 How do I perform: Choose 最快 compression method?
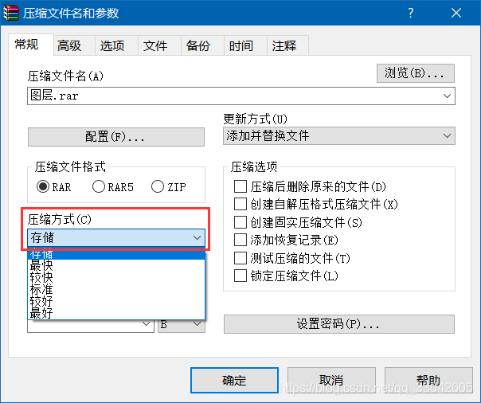point(116,265)
